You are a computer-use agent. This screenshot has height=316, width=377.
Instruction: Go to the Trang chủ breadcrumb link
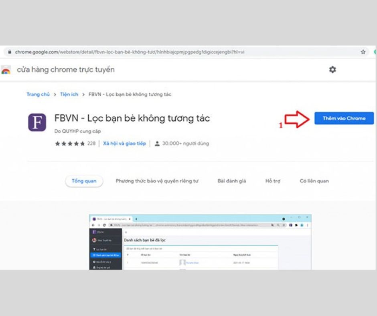click(x=38, y=94)
